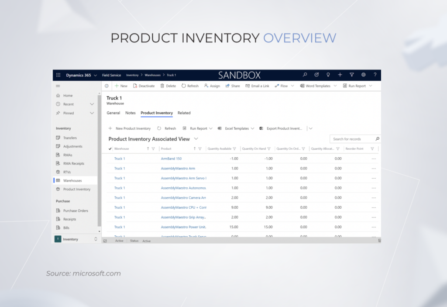
Task: Open the Dynamics 365 app launcher grid
Action: click(58, 75)
